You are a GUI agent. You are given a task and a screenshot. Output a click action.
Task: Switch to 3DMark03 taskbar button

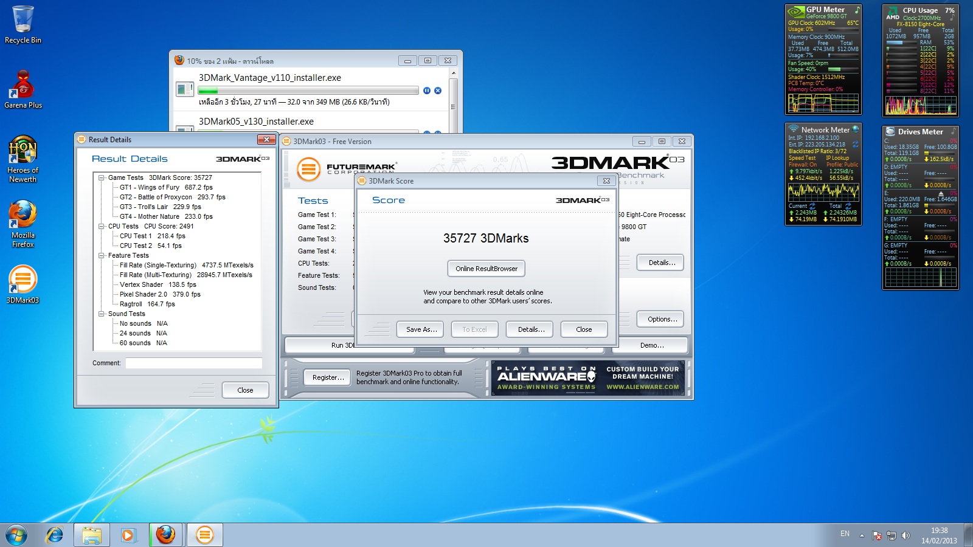pos(205,535)
